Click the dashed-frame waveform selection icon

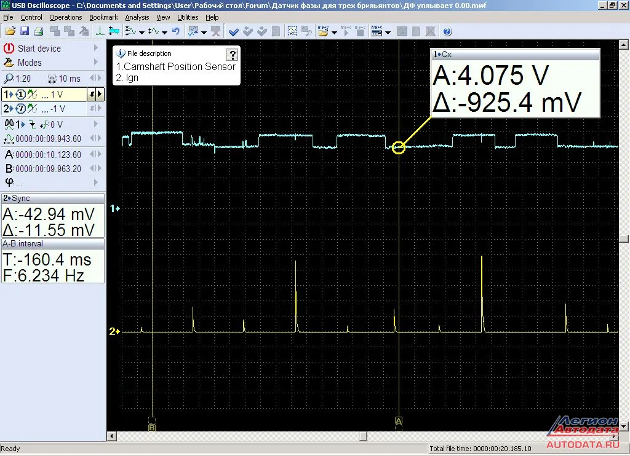point(292,31)
